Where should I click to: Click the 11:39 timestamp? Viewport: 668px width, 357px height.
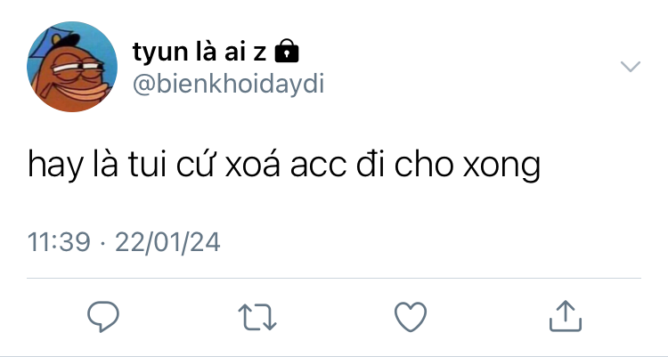59,242
